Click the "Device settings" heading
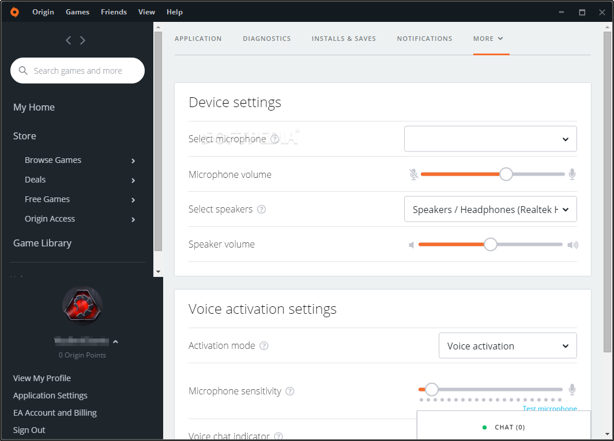The height and width of the screenshot is (441, 614). (x=235, y=102)
